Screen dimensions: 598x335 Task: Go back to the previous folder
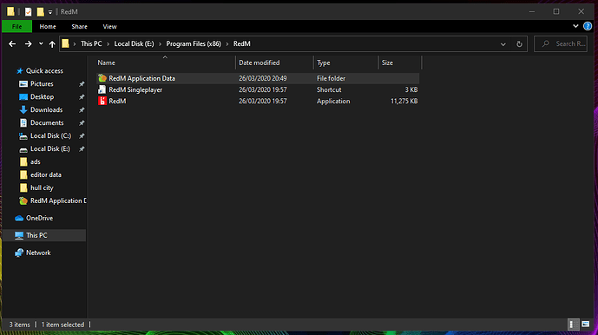click(12, 44)
